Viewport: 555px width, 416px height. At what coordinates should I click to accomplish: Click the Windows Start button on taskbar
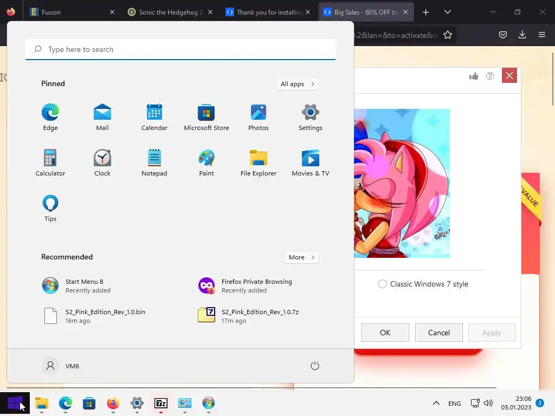[x=15, y=403]
